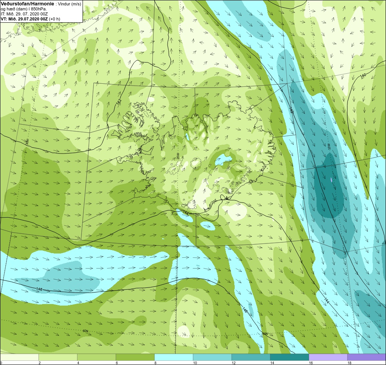Click the medium green 4–6 m/s legend swatch
Image resolution: width=386 pixels, height=365 pixels.
pyautogui.click(x=96, y=357)
